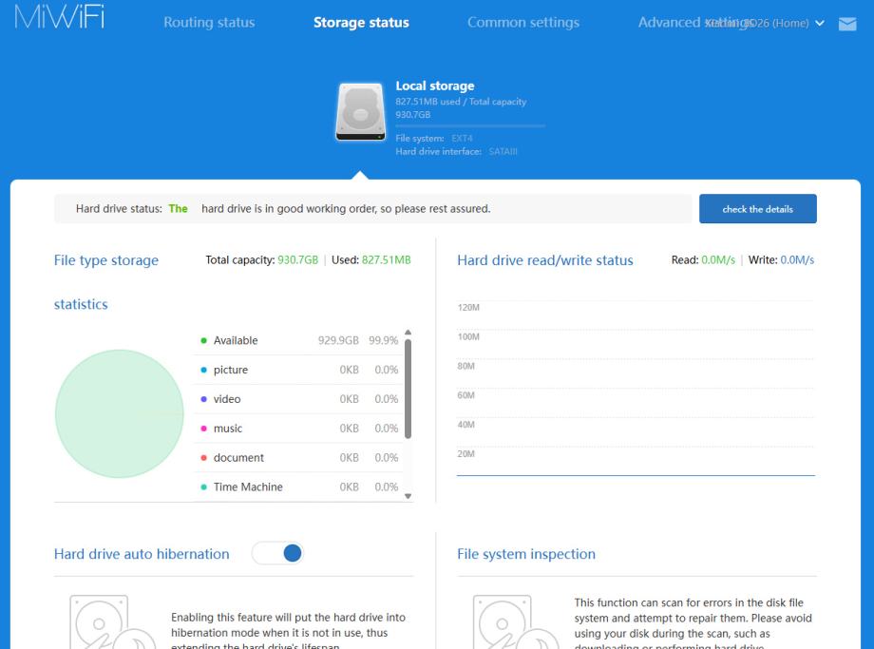Click the Read 0.0M/s value

pyautogui.click(x=718, y=259)
